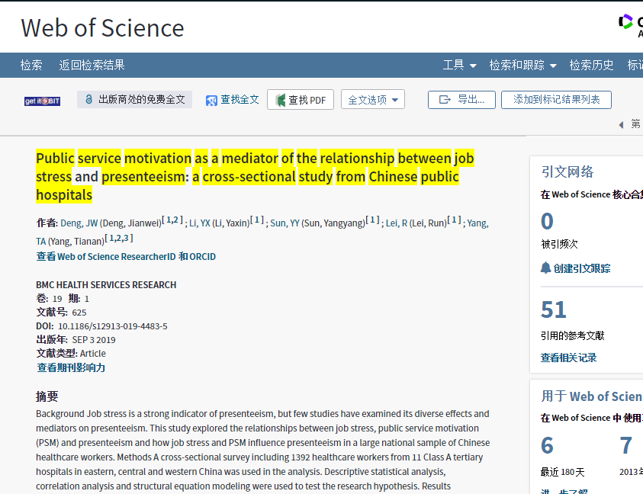
Task: Click the highlighted article title
Action: tap(255, 176)
